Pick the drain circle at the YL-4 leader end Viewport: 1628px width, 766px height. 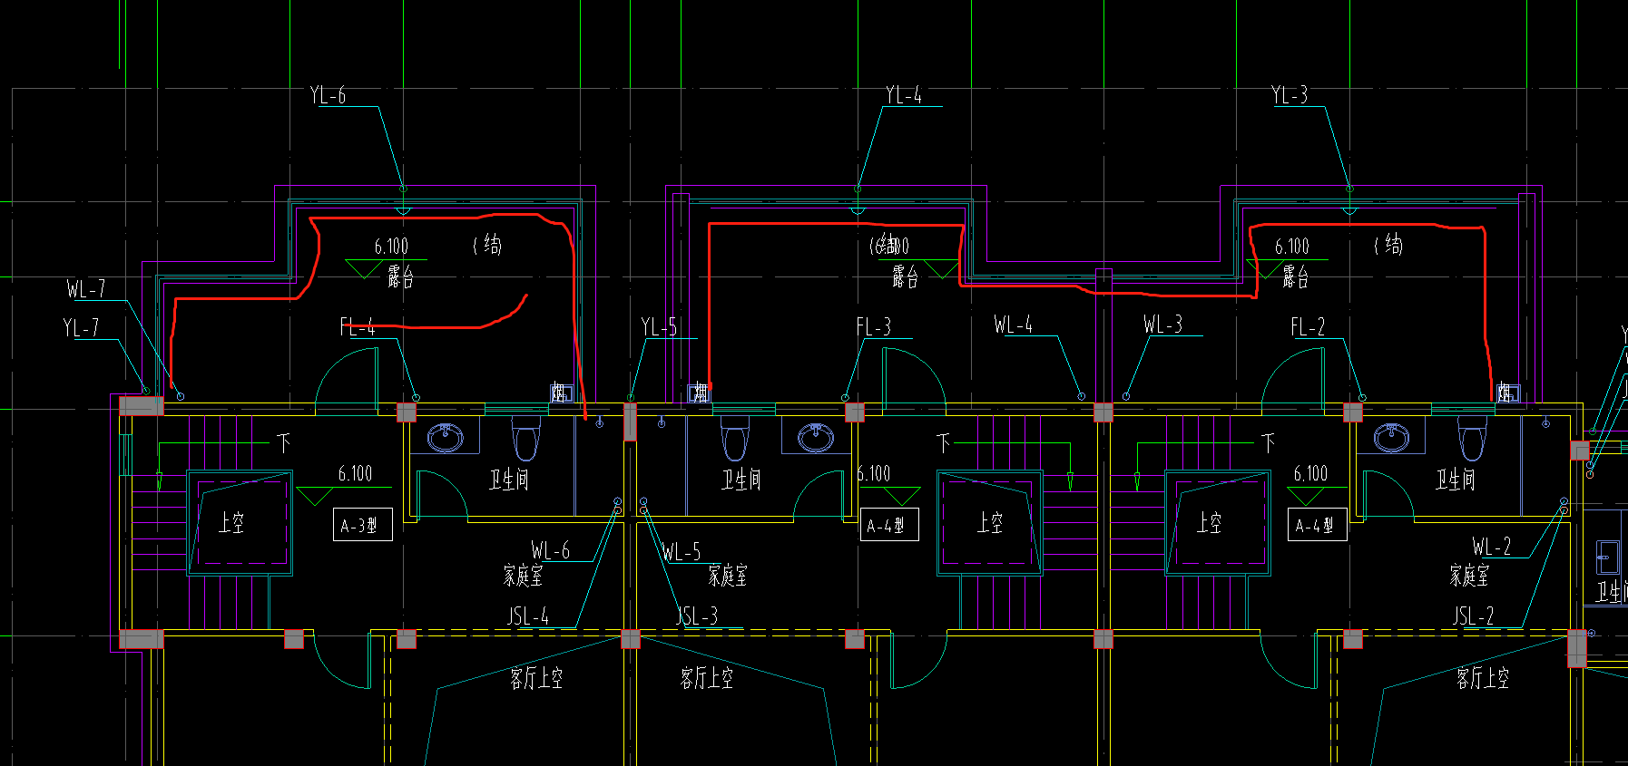point(858,189)
